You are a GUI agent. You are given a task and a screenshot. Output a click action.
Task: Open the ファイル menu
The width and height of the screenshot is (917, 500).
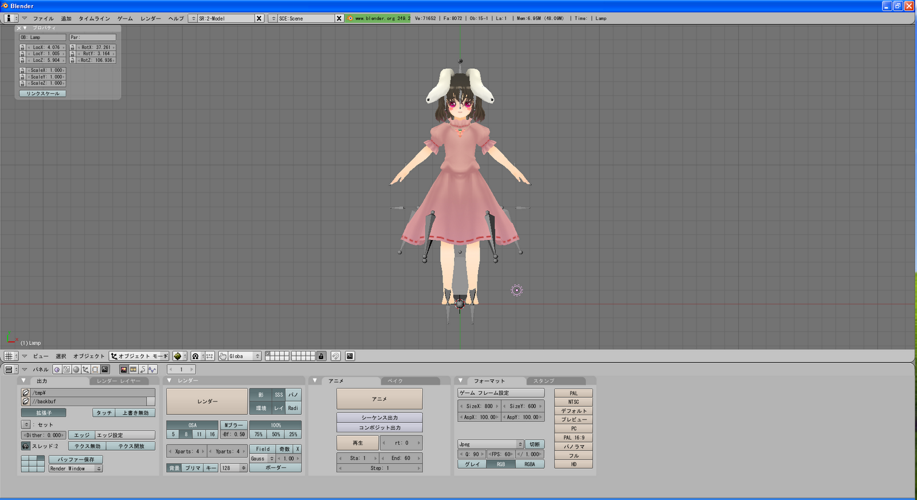pyautogui.click(x=43, y=18)
